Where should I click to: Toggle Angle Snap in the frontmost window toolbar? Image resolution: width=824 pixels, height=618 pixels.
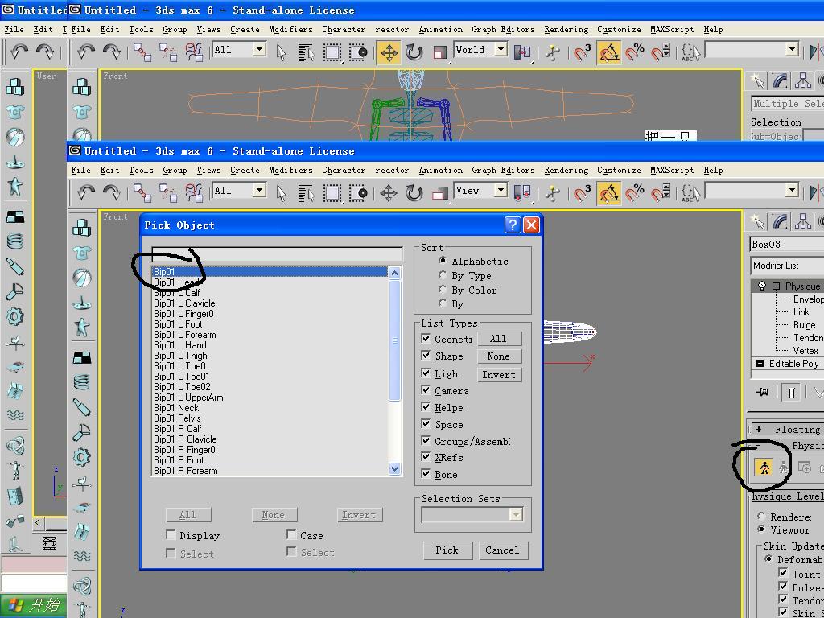click(608, 193)
